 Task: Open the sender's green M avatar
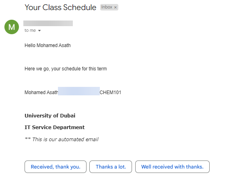[x=12, y=27]
